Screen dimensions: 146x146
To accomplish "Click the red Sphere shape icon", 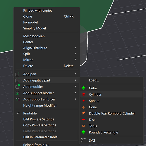I will [x=83, y=100].
